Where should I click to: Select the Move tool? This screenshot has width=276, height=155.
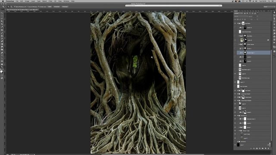point(2,13)
